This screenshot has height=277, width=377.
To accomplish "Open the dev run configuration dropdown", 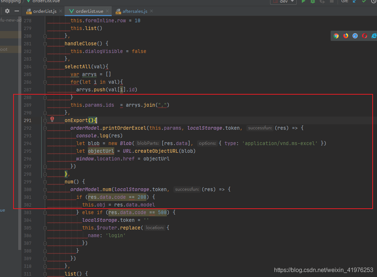I will pos(283,1).
